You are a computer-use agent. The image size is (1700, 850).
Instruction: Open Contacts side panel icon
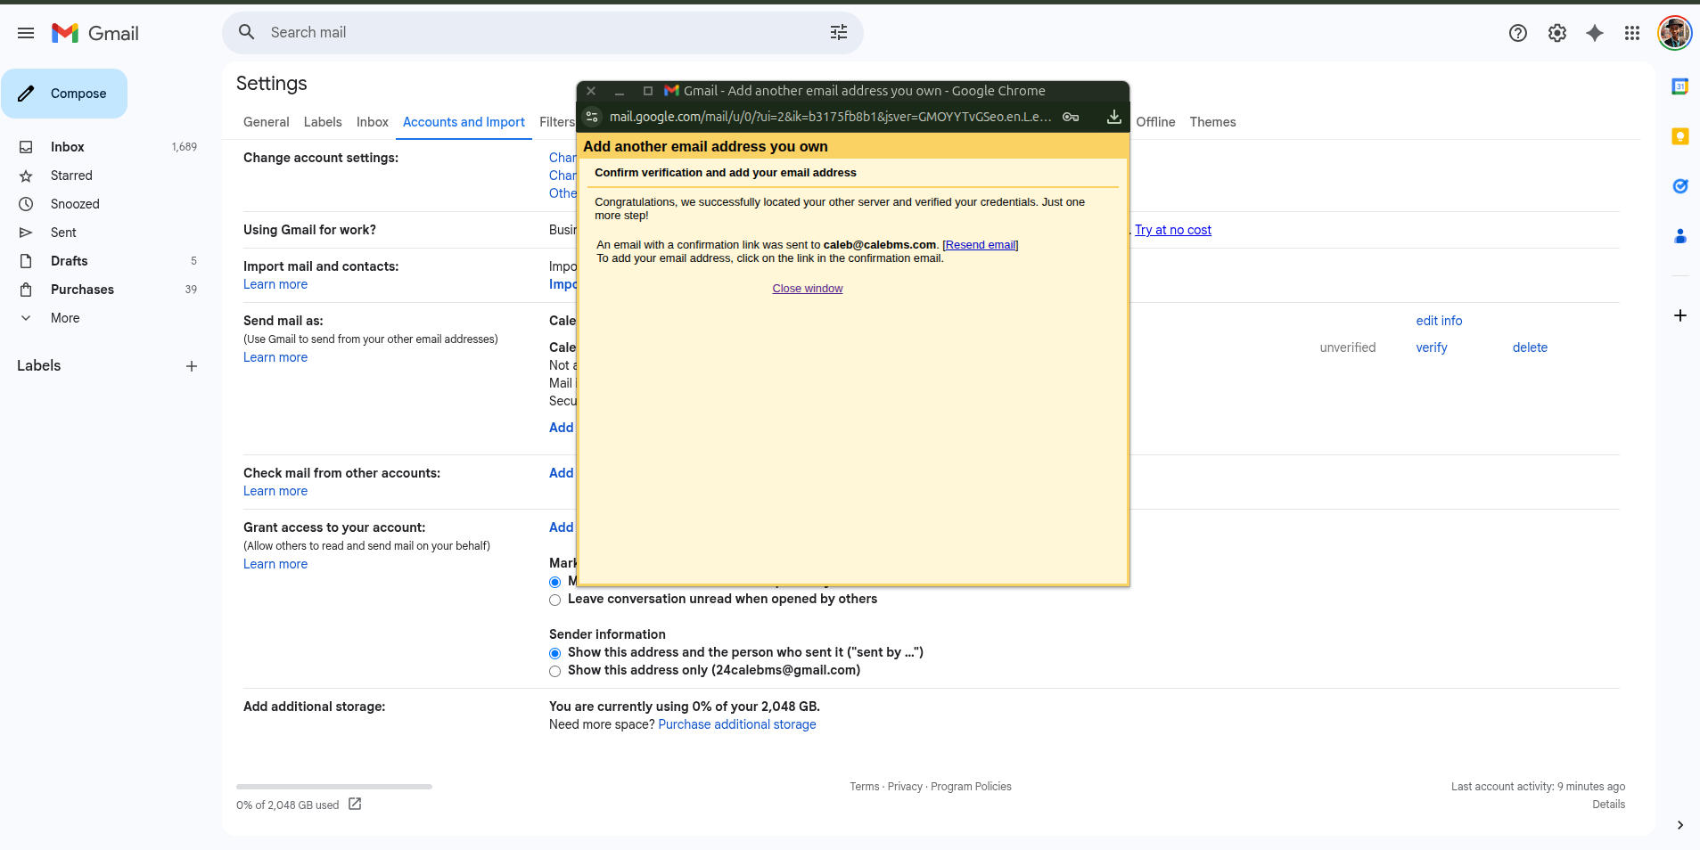[1680, 236]
